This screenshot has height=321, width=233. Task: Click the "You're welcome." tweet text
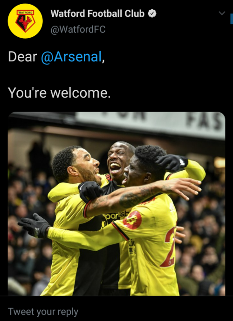[59, 93]
